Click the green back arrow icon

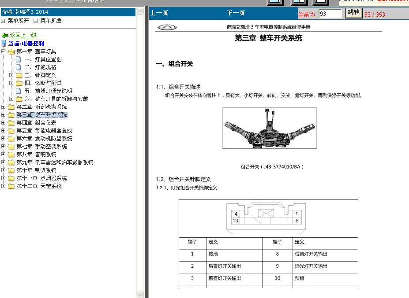pyautogui.click(x=5, y=35)
